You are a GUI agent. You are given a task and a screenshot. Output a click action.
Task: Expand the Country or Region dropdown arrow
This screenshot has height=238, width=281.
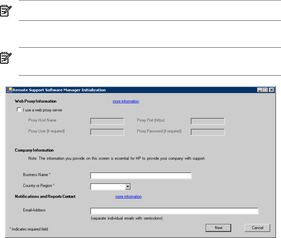127,187
